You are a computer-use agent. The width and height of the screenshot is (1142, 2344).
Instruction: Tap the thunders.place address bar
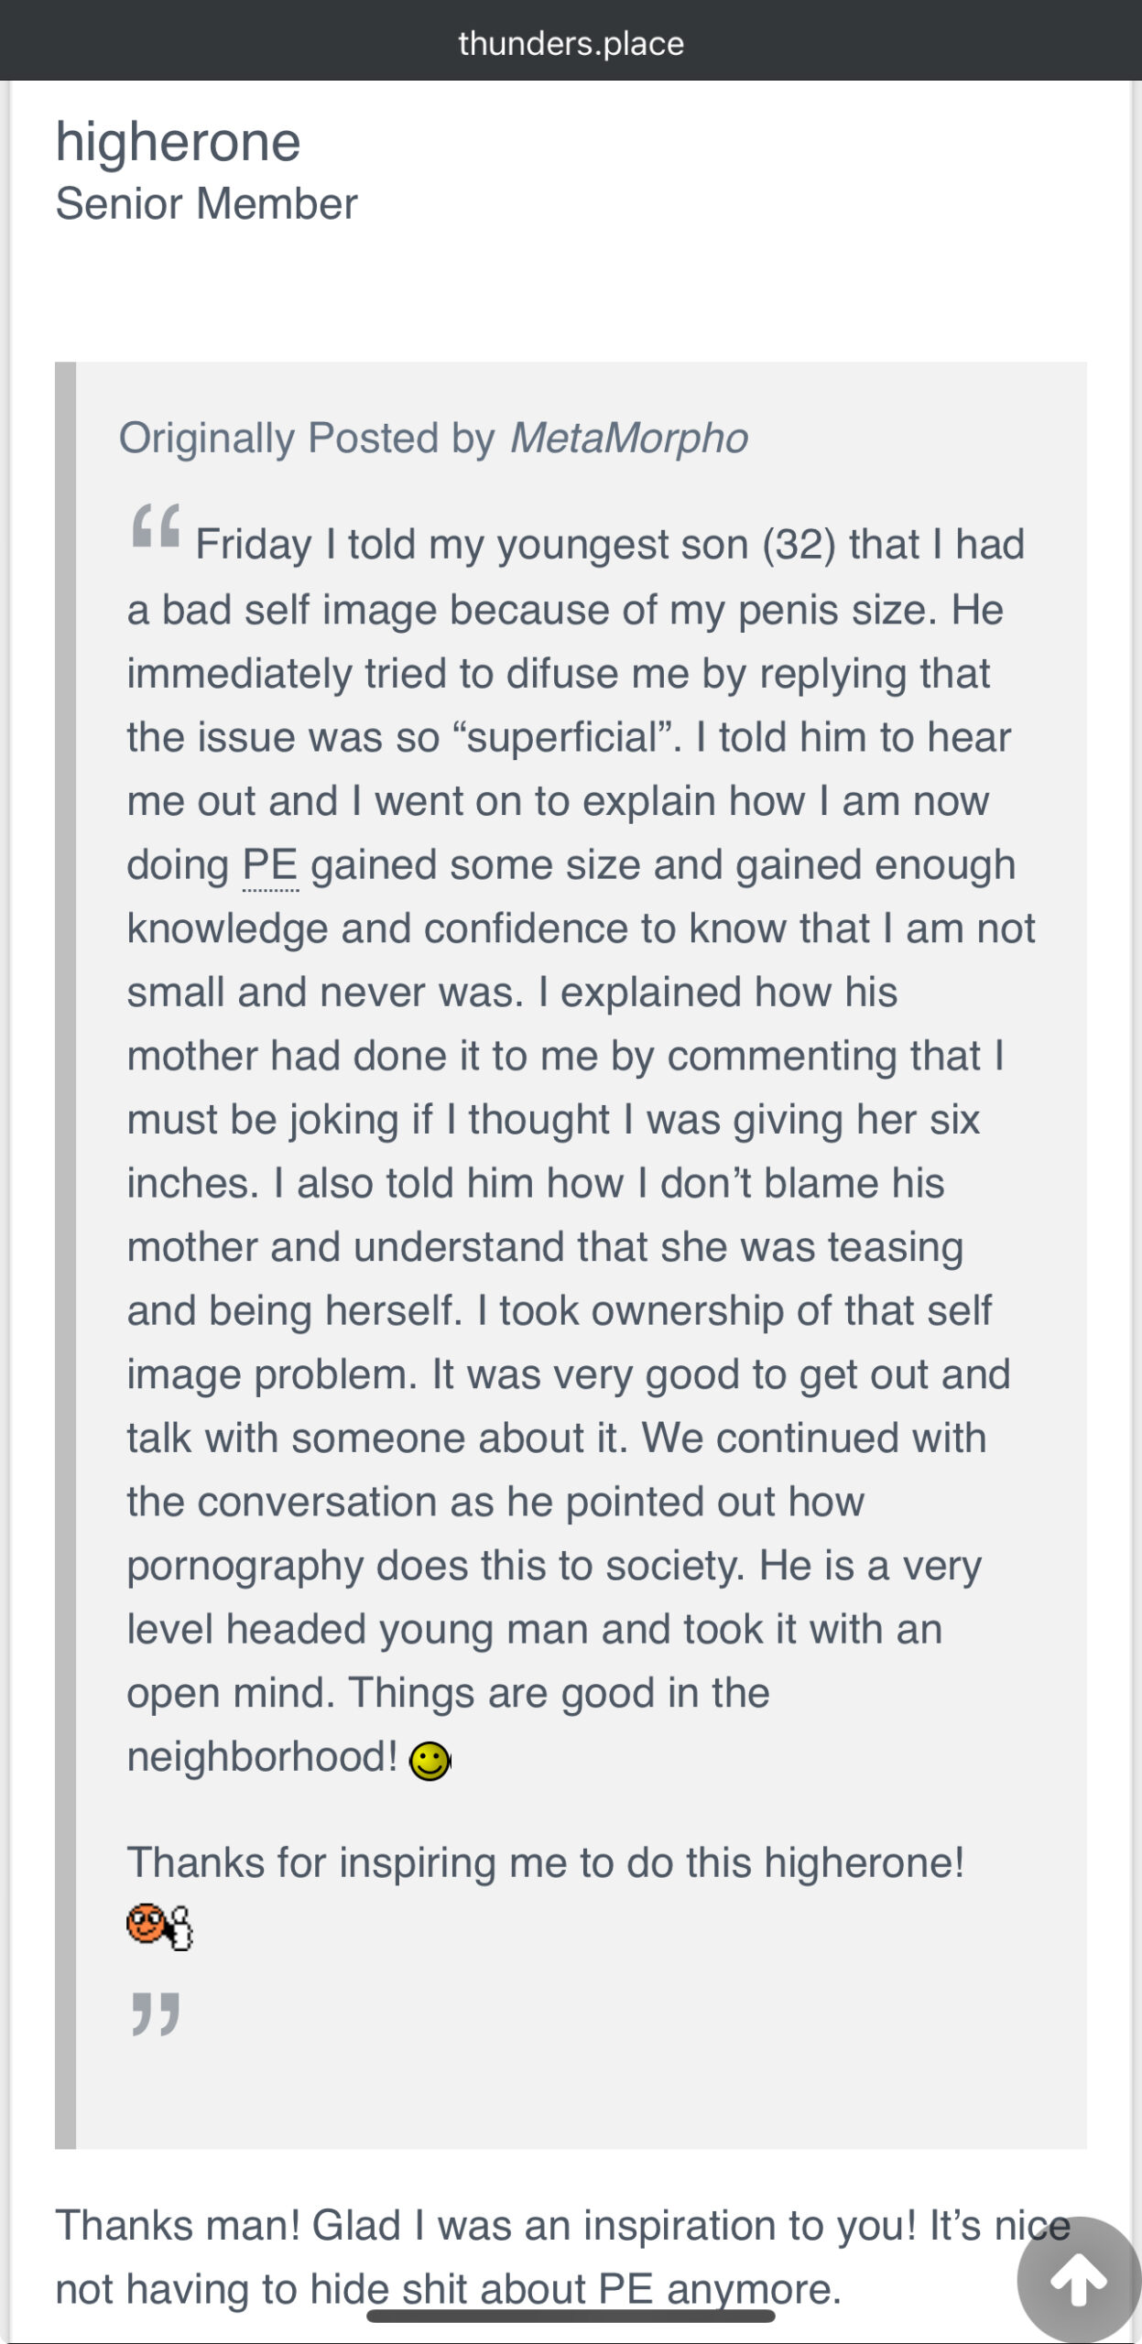point(571,43)
